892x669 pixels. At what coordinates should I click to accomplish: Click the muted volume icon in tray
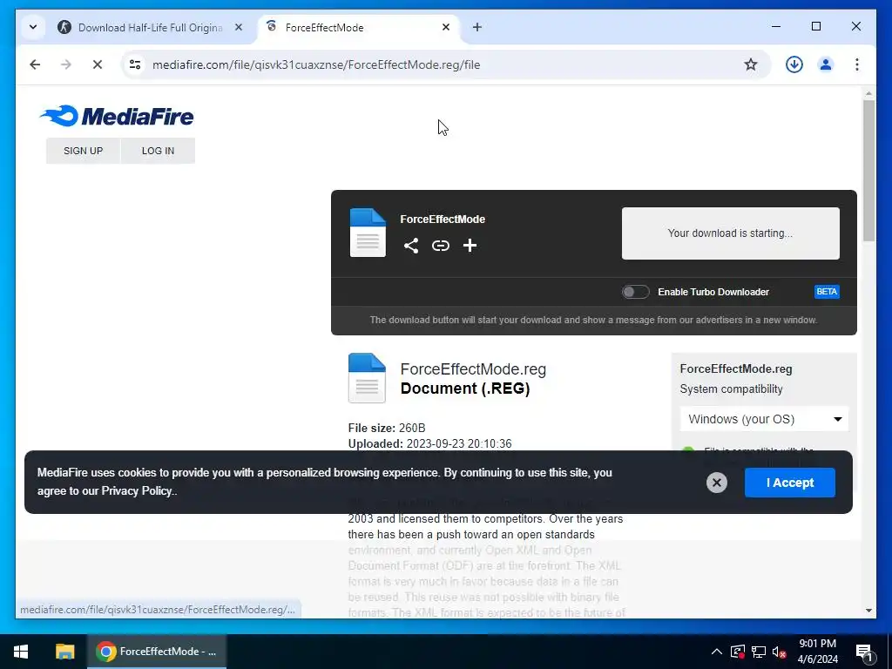pyautogui.click(x=780, y=652)
